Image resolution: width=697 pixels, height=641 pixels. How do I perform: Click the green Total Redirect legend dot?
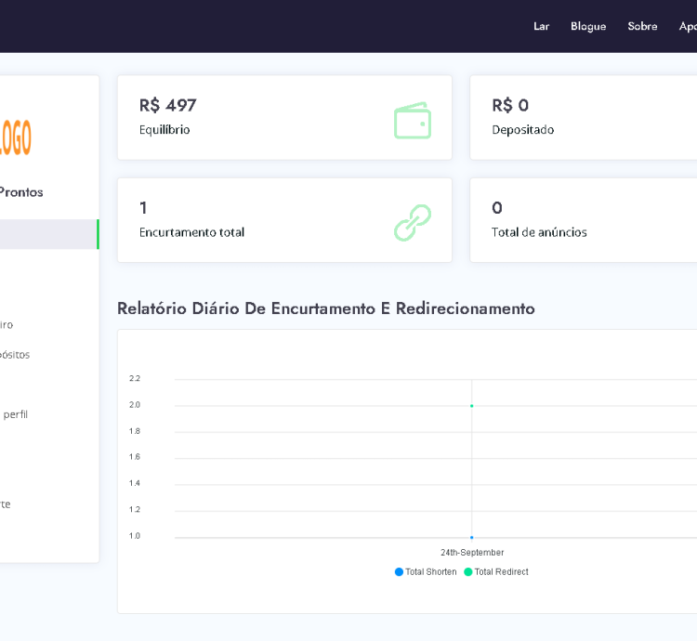click(x=468, y=572)
